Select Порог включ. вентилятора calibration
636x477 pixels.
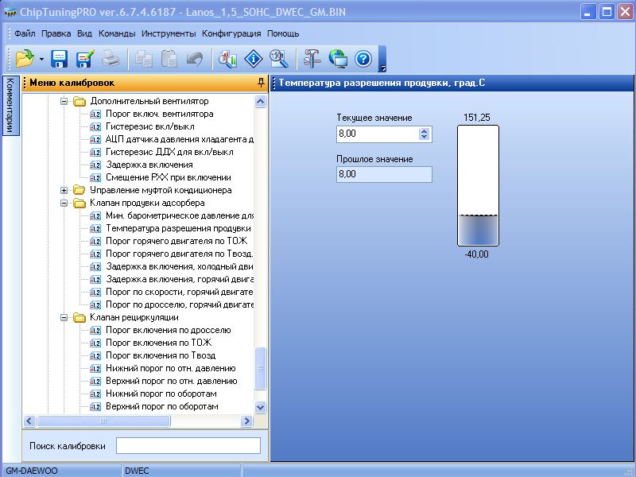click(x=159, y=114)
